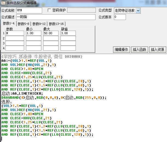Click the second AND CLOSE>1.03*OPEN line
Image resolution: width=167 pixels, height=142 pixels.
click(22, 114)
